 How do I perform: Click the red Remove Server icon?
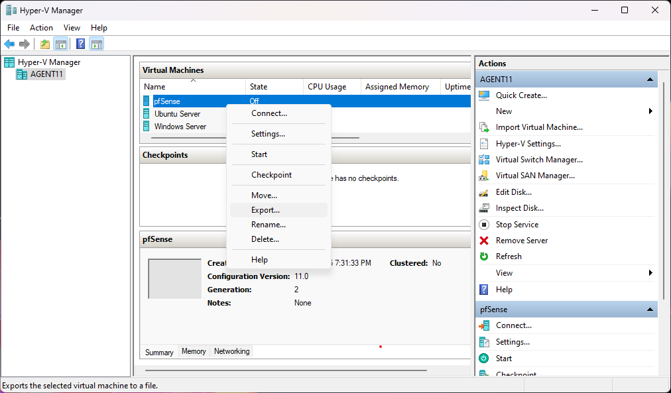pyautogui.click(x=484, y=241)
